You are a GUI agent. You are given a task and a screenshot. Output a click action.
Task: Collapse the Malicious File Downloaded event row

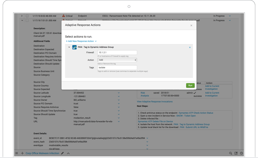[22, 21]
